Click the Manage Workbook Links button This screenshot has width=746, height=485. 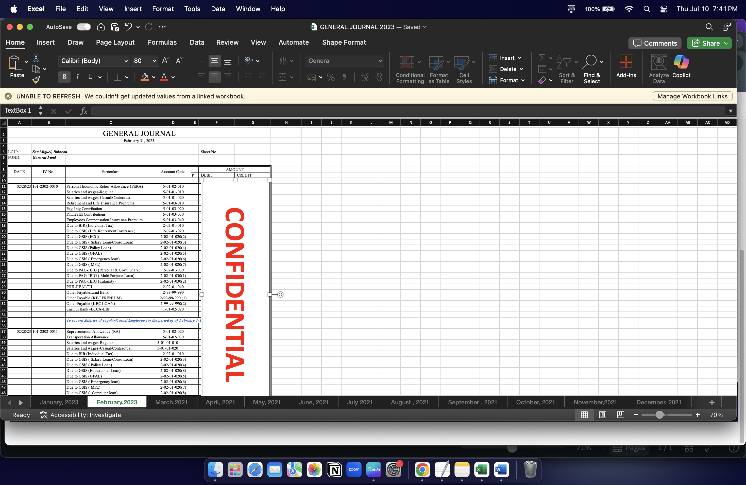[x=692, y=96]
